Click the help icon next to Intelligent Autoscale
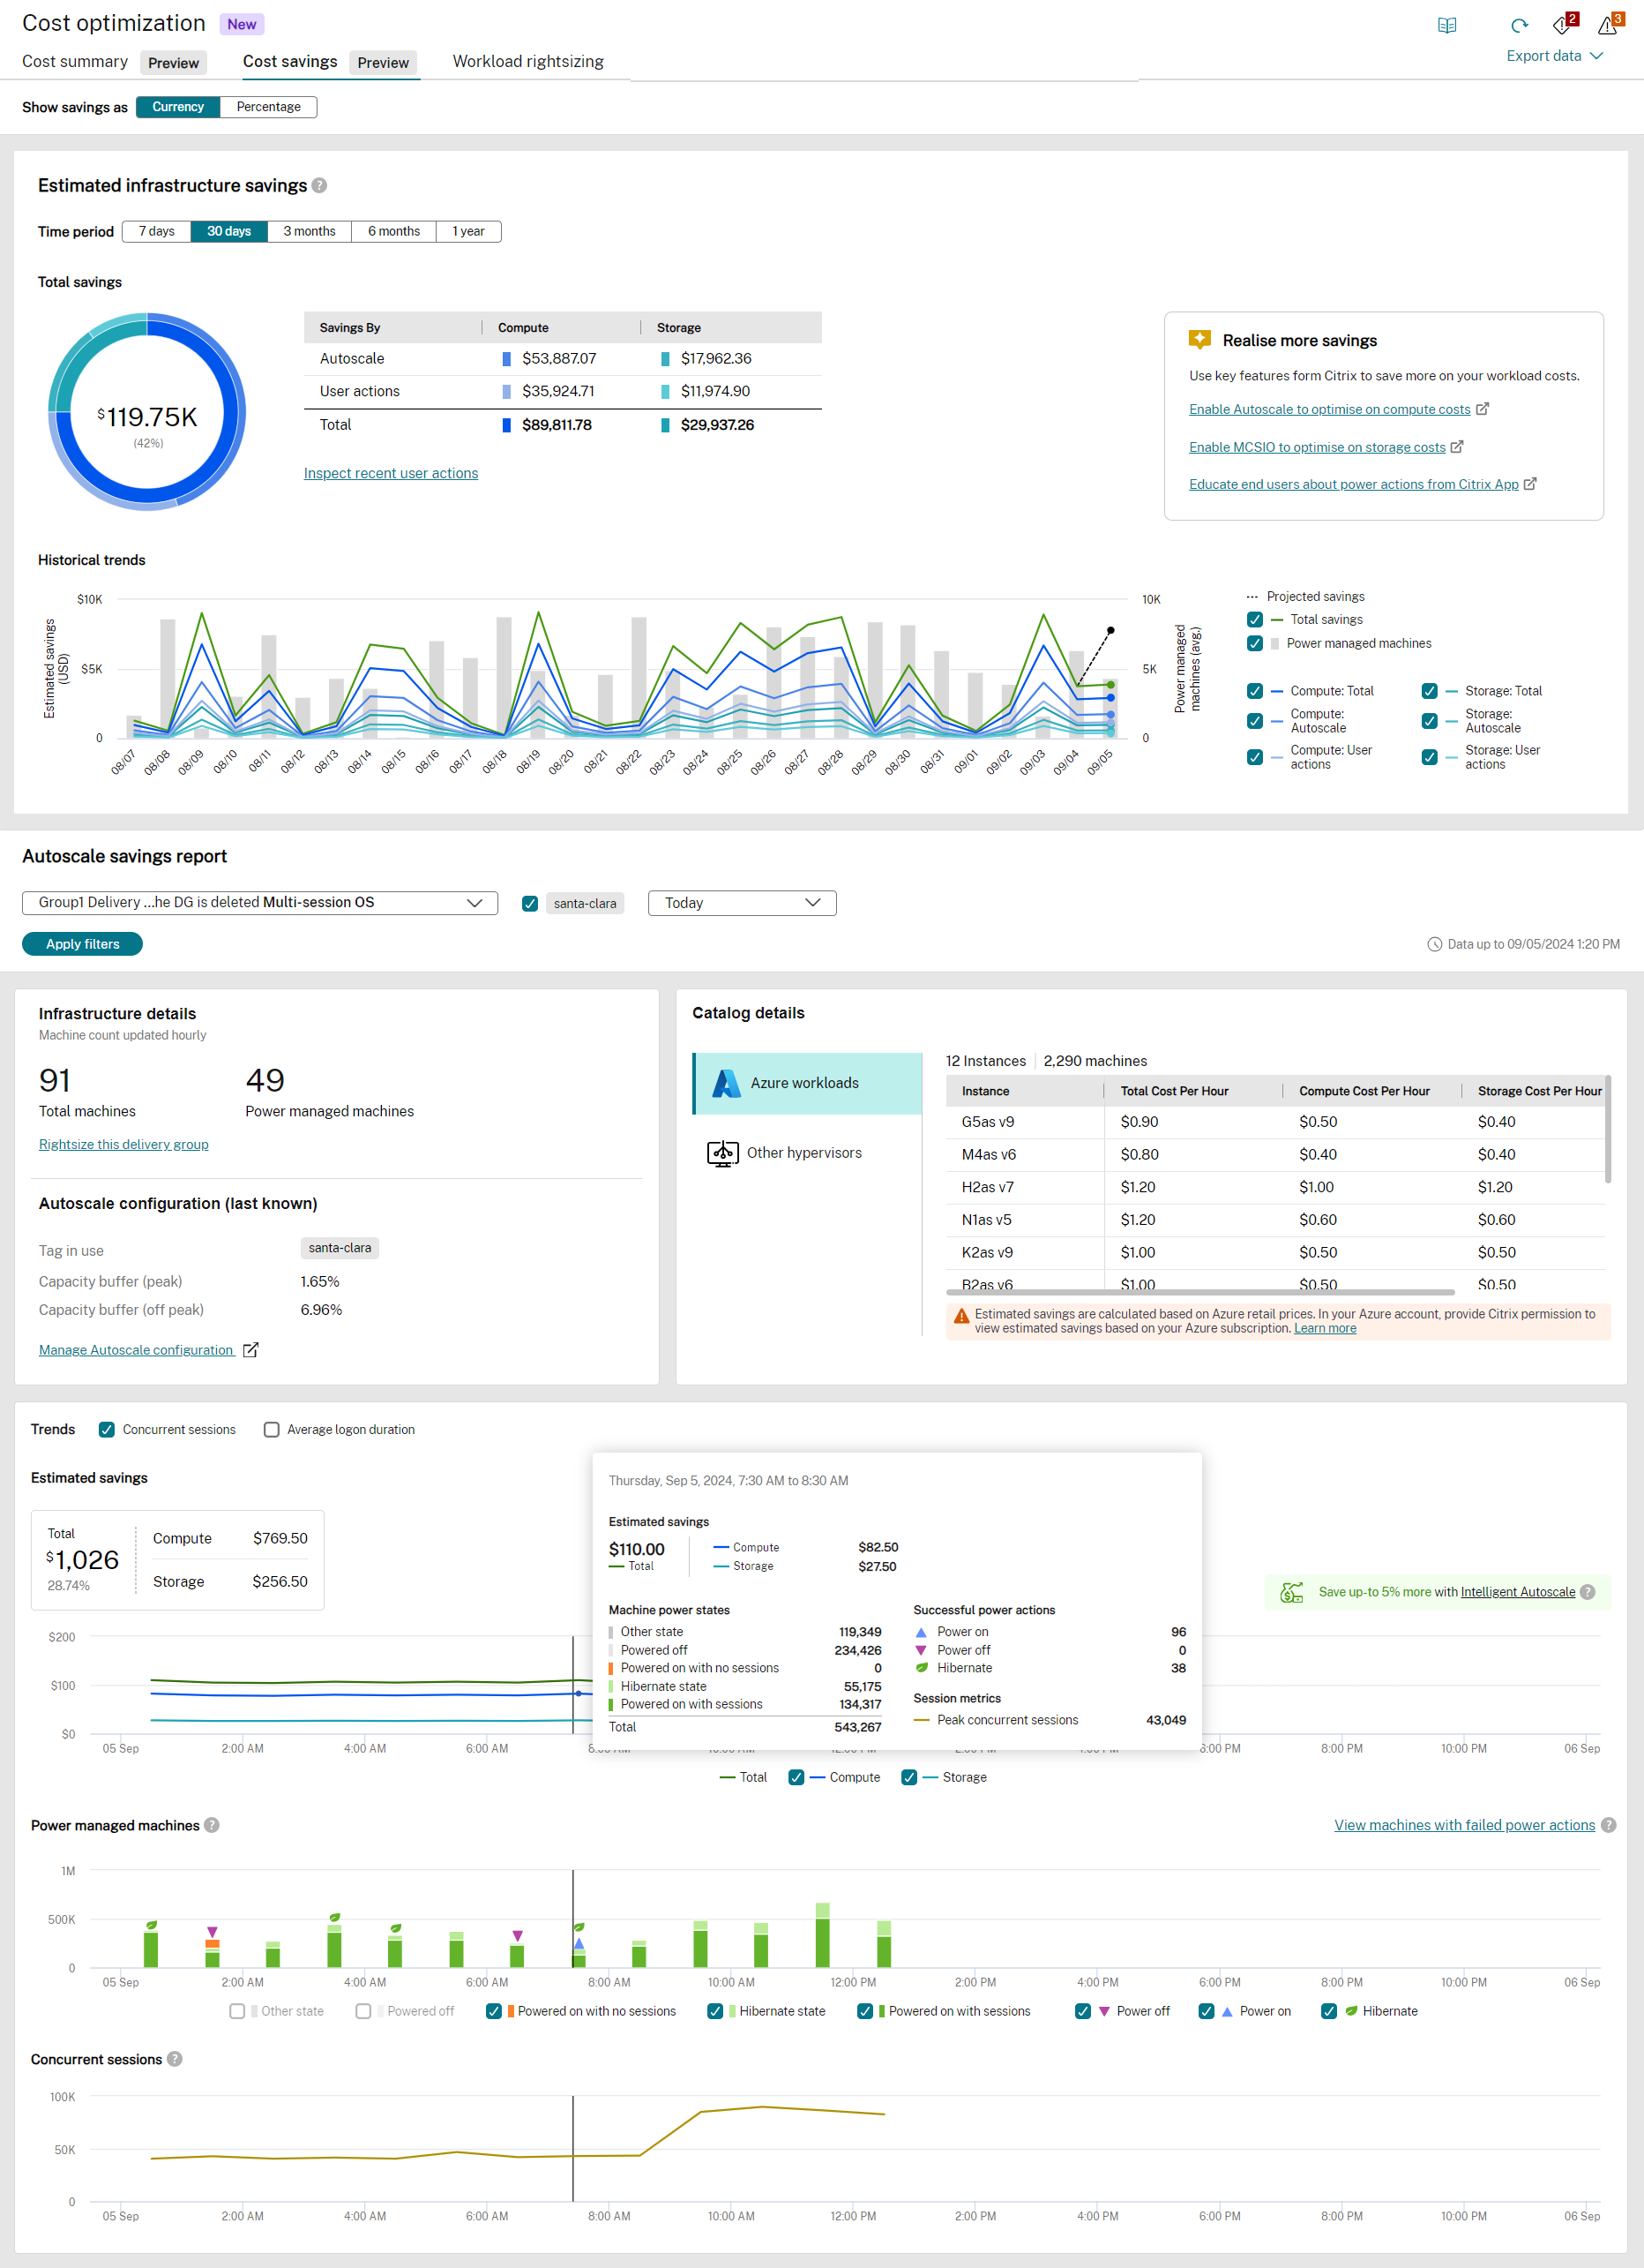 [x=1587, y=1591]
